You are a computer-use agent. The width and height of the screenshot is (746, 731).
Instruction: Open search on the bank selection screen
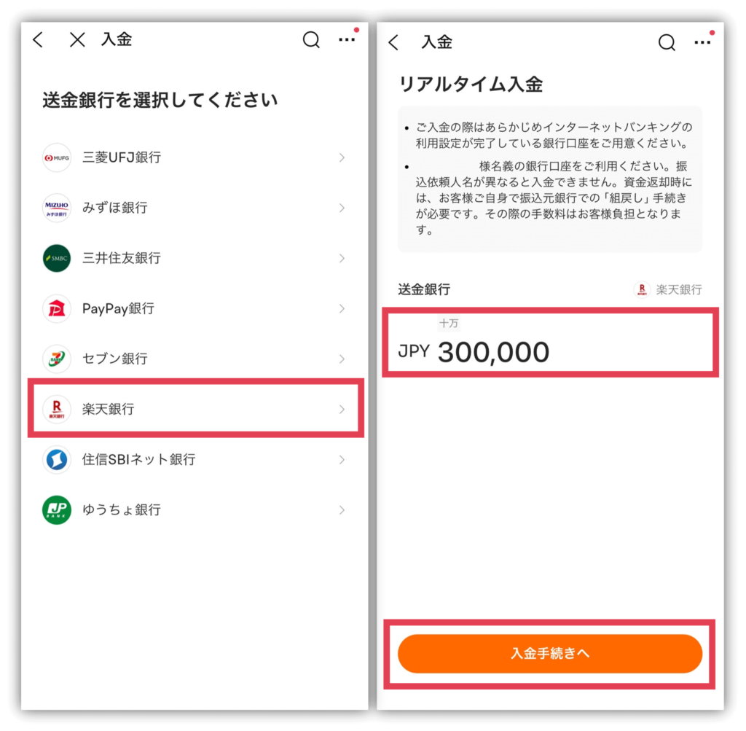[x=311, y=40]
